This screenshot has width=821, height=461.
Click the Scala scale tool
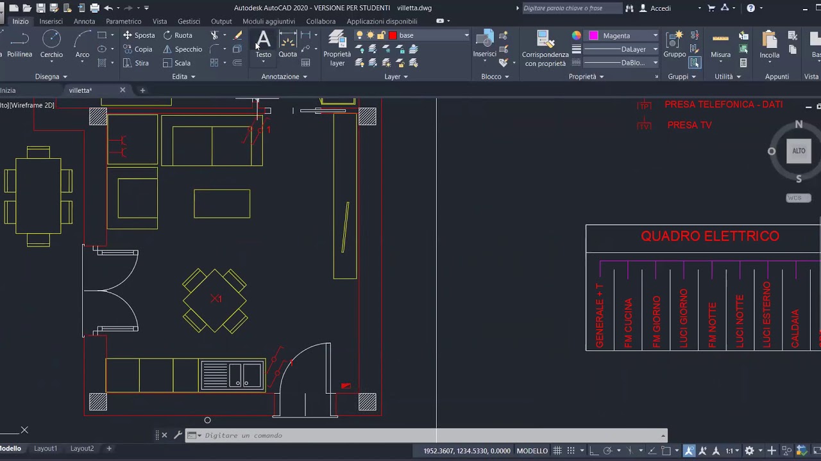coord(176,63)
